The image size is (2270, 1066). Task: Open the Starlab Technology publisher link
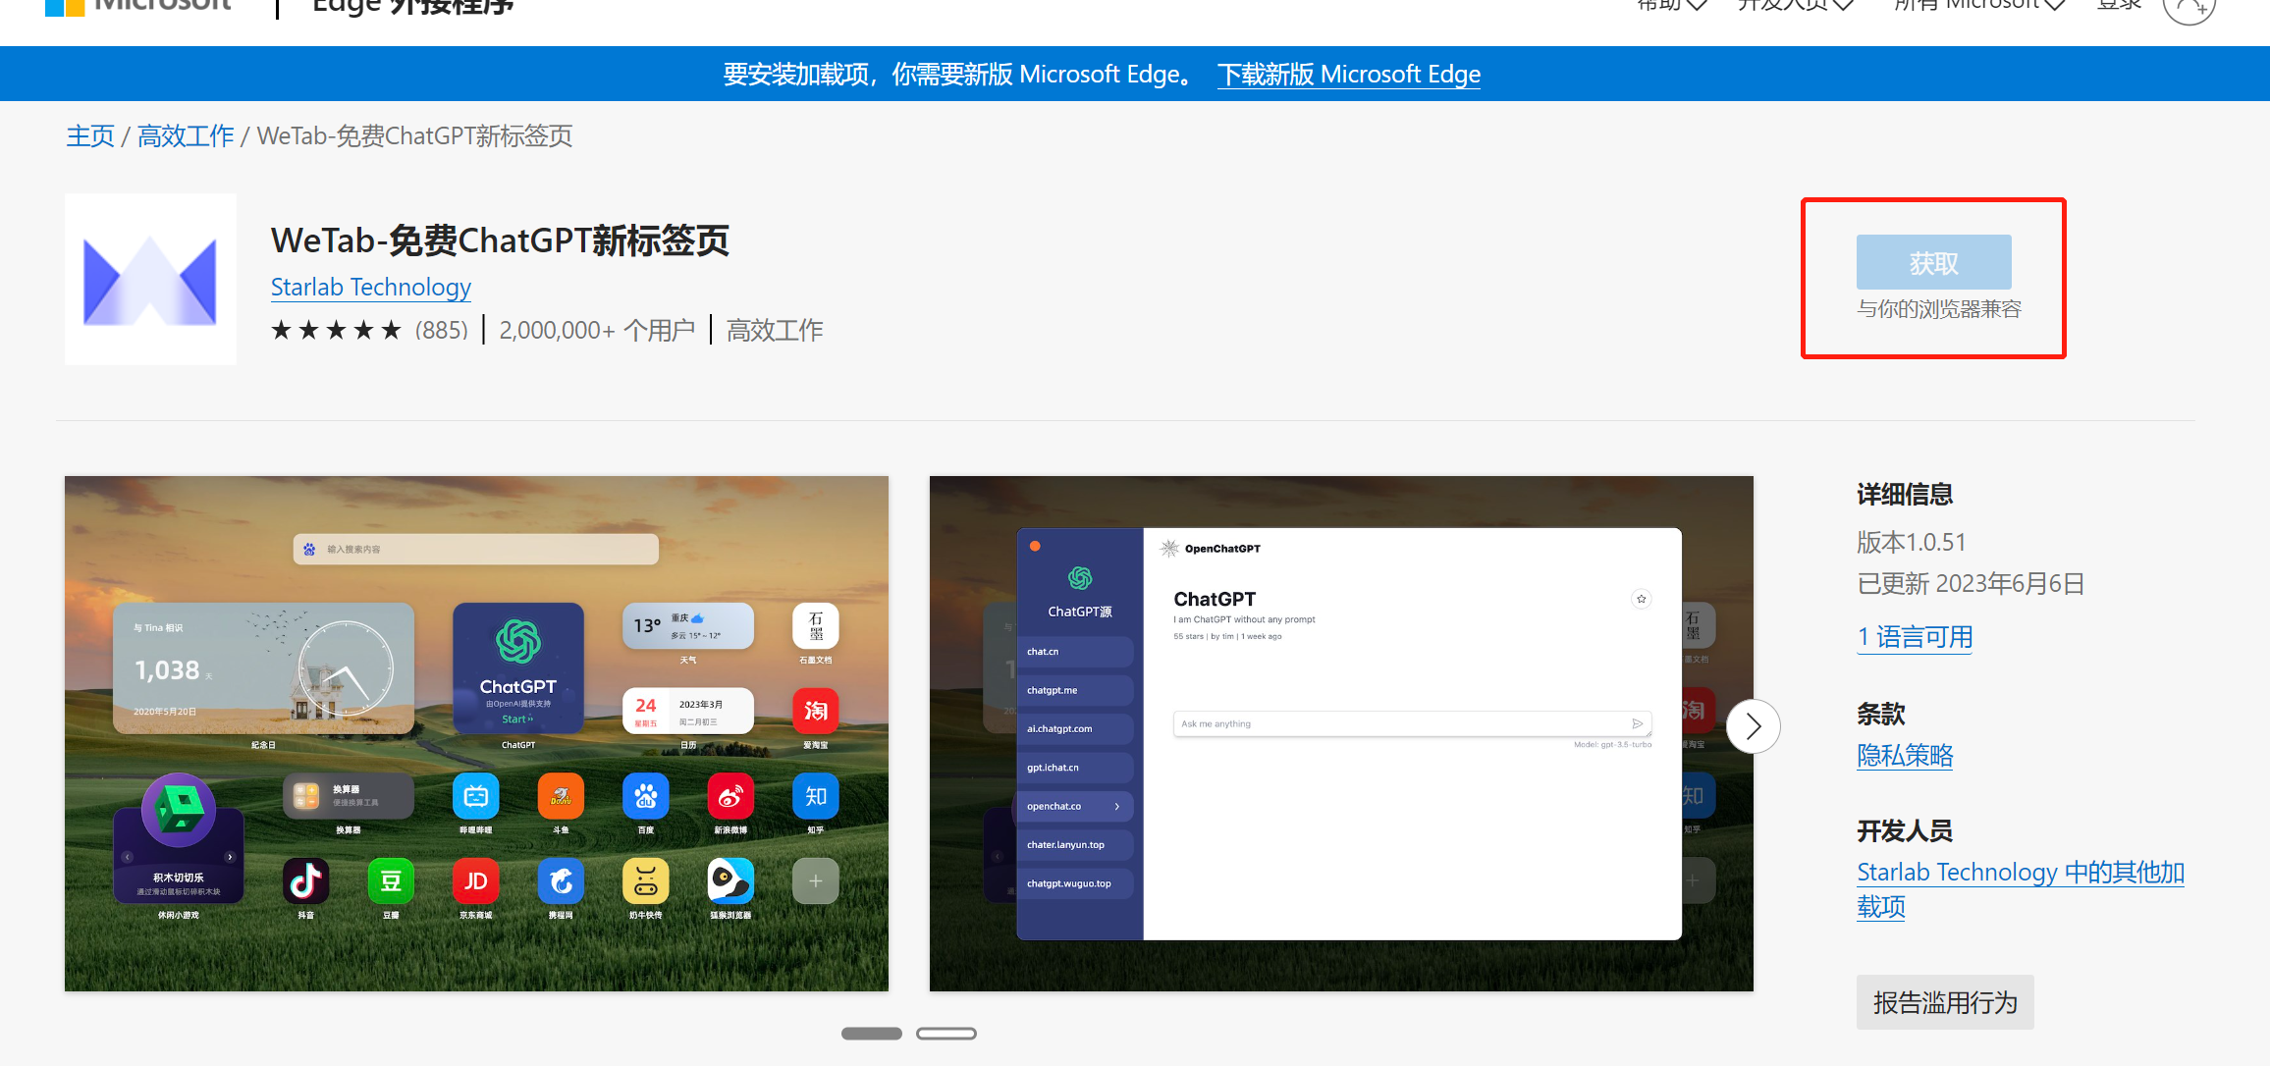coord(371,287)
